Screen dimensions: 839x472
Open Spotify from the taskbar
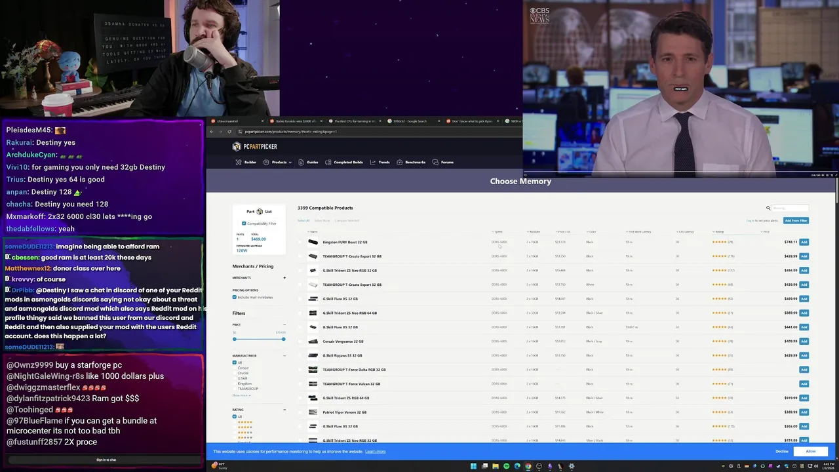(x=506, y=466)
